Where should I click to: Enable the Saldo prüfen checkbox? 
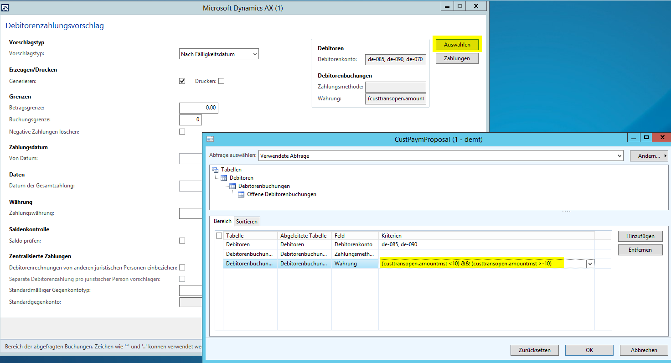coord(182,240)
